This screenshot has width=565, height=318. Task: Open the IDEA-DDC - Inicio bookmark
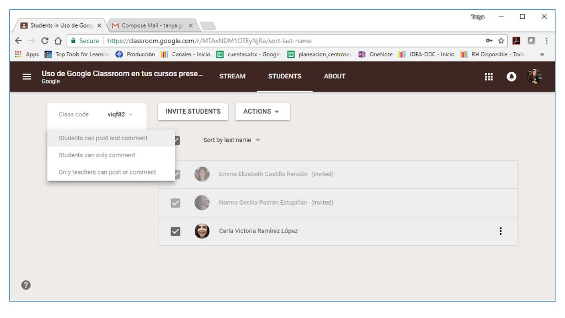click(427, 54)
